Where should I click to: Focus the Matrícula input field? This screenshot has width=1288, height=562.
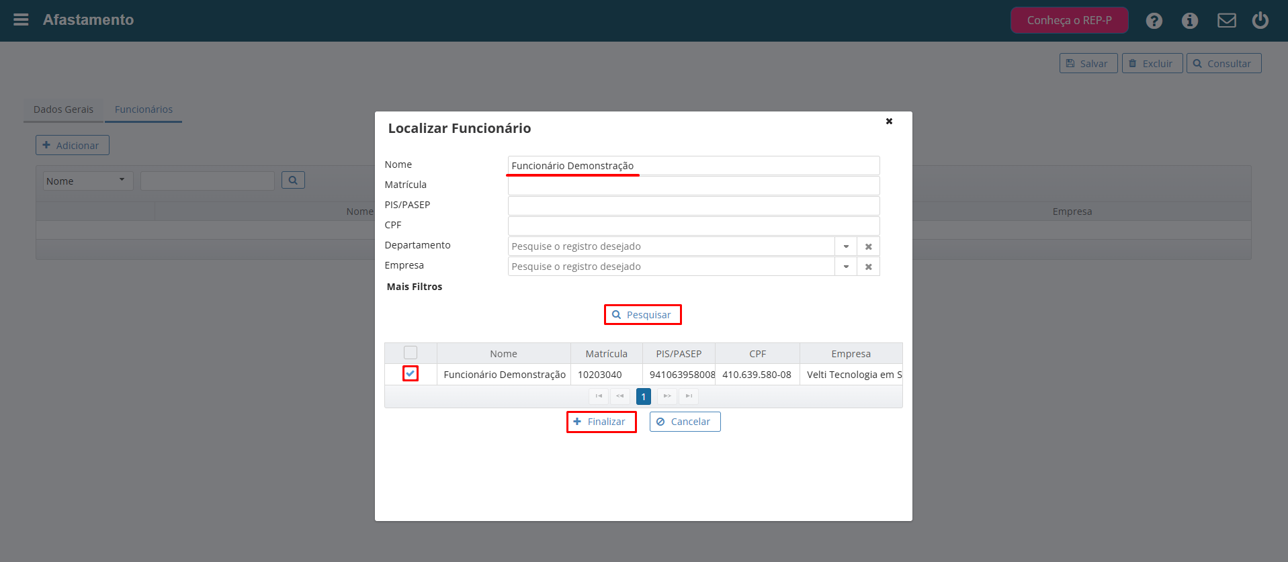[x=693, y=186]
